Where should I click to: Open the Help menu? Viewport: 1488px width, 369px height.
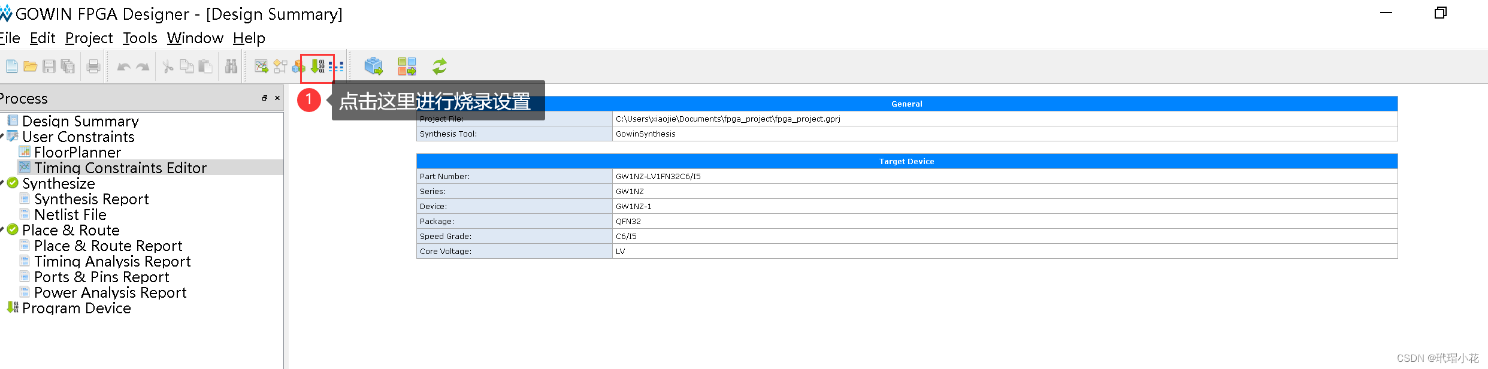coord(249,38)
